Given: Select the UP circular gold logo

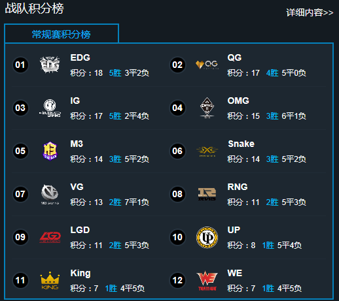Looking at the screenshot, I should pos(207,238).
